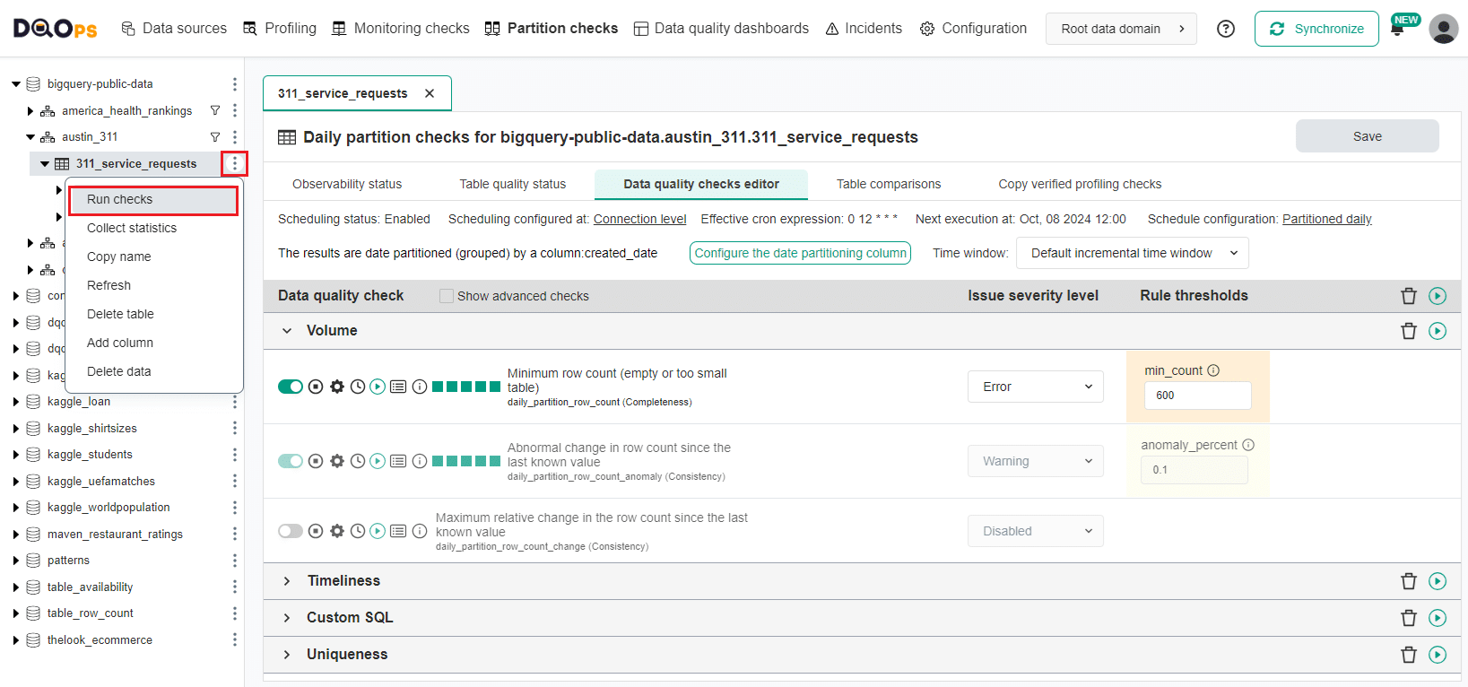Run the Custom SQL category checks
The height and width of the screenshot is (687, 1468).
click(x=1438, y=618)
